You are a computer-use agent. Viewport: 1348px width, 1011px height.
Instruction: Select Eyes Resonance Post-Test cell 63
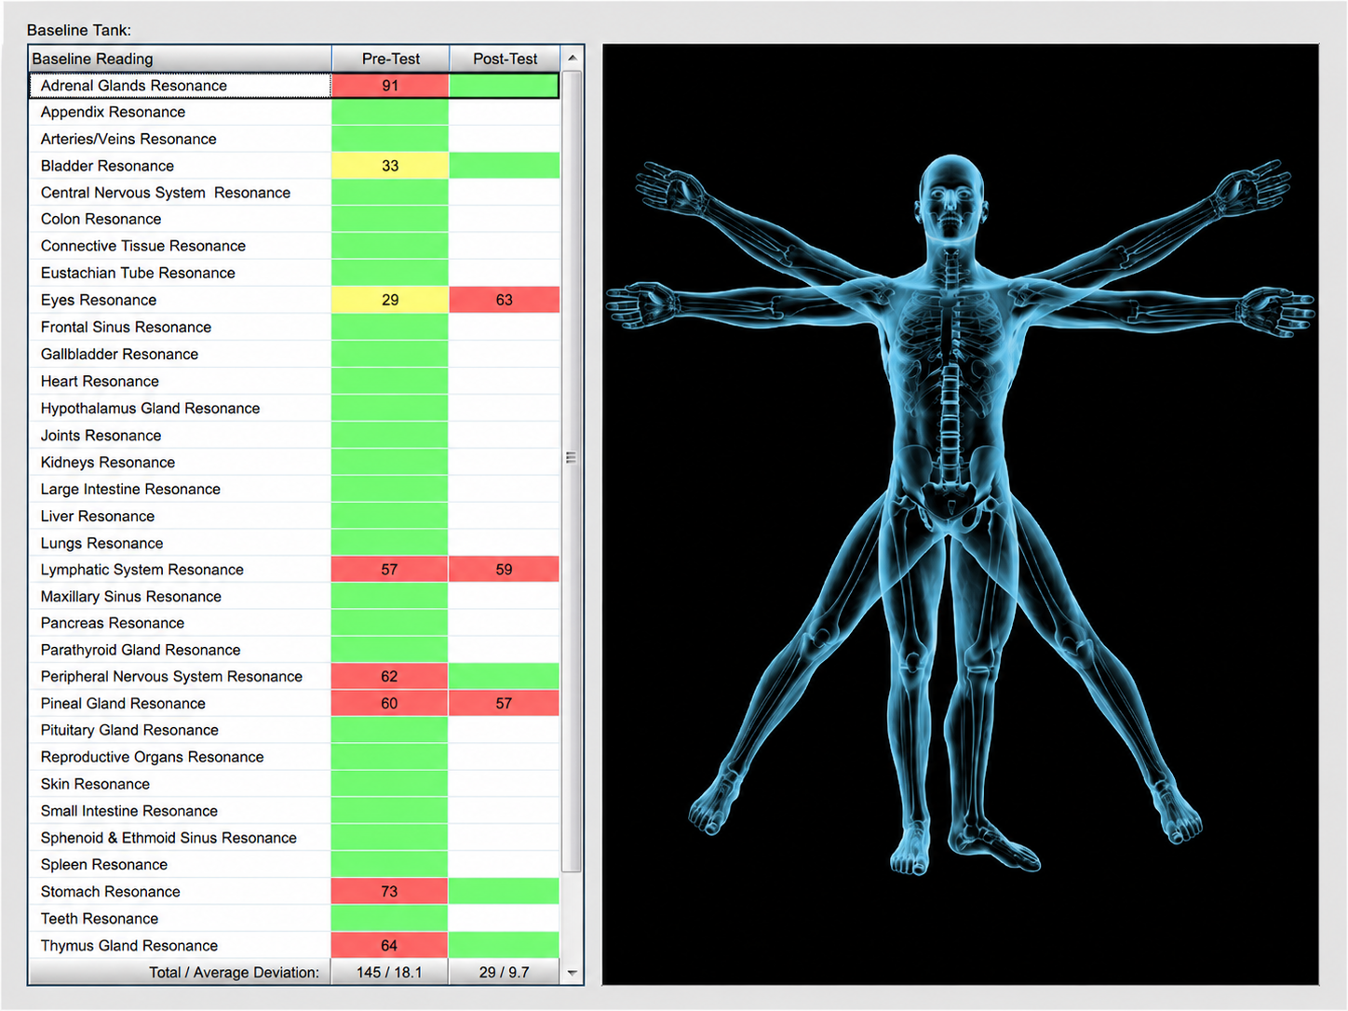pyautogui.click(x=505, y=300)
